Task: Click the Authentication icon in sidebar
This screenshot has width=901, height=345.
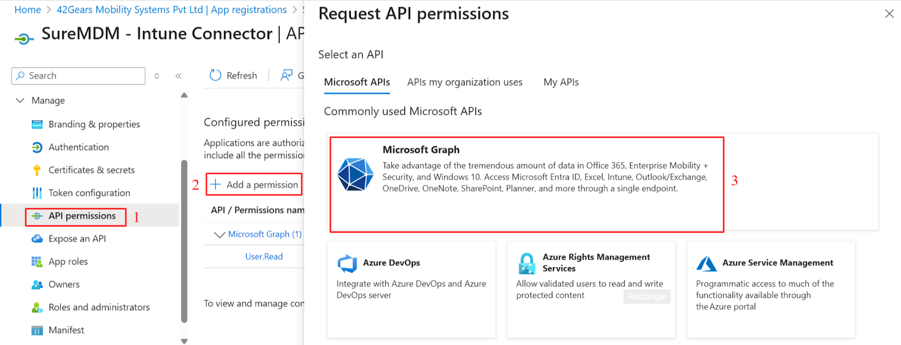Action: point(37,147)
